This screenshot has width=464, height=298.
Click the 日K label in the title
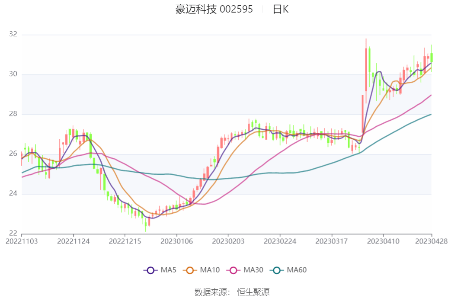(x=280, y=9)
